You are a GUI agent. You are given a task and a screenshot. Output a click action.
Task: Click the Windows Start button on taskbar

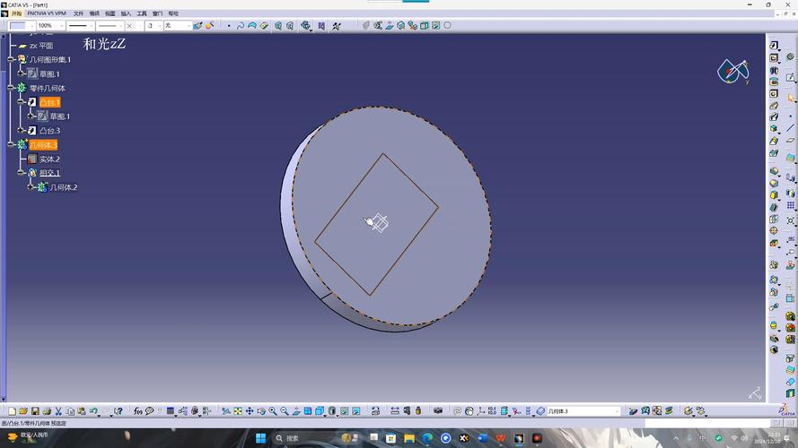tap(261, 438)
